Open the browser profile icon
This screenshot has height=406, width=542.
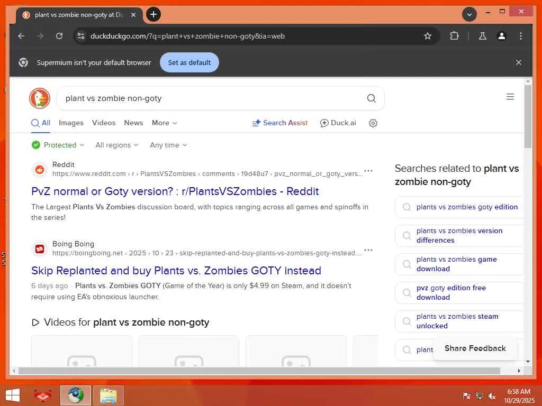pos(502,36)
